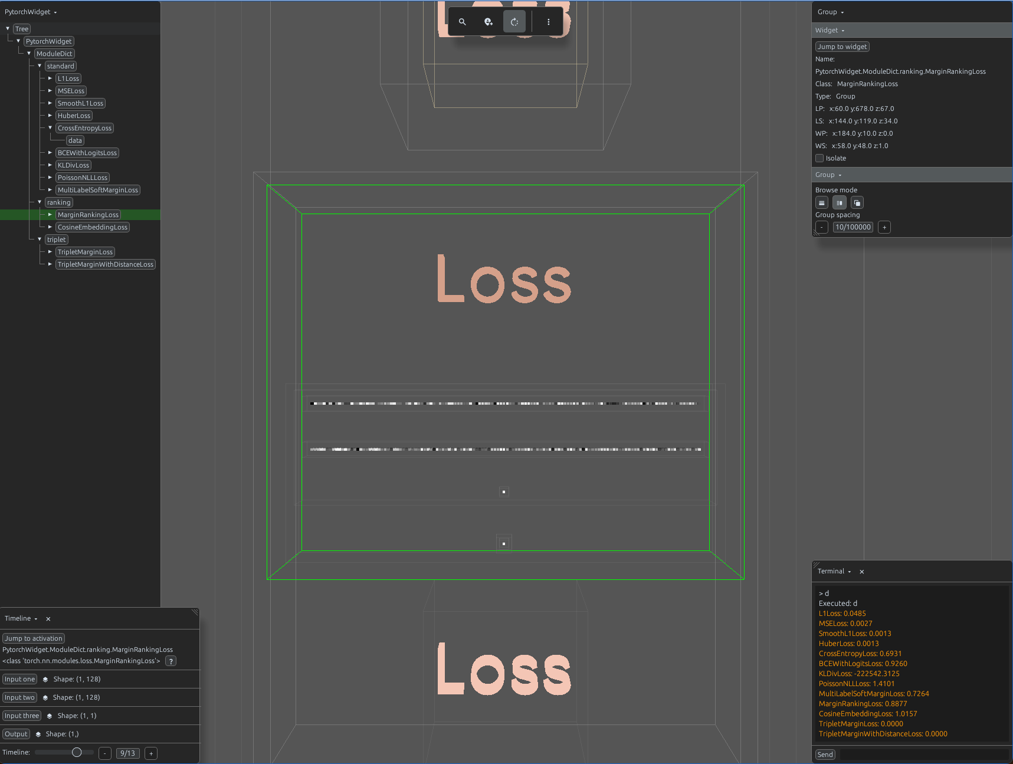
Task: Collapse the PytorchWidget tree node
Action: (x=18, y=41)
